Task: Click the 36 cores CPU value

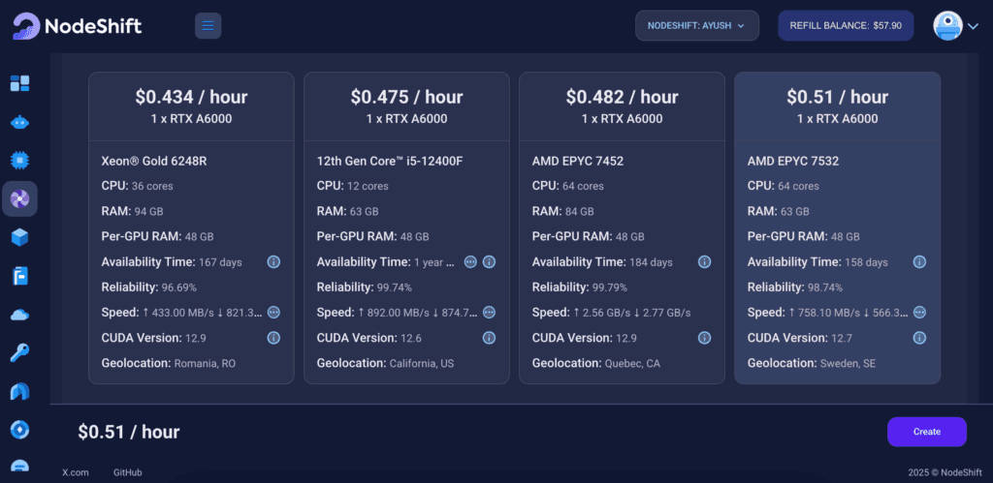Action: (x=152, y=187)
